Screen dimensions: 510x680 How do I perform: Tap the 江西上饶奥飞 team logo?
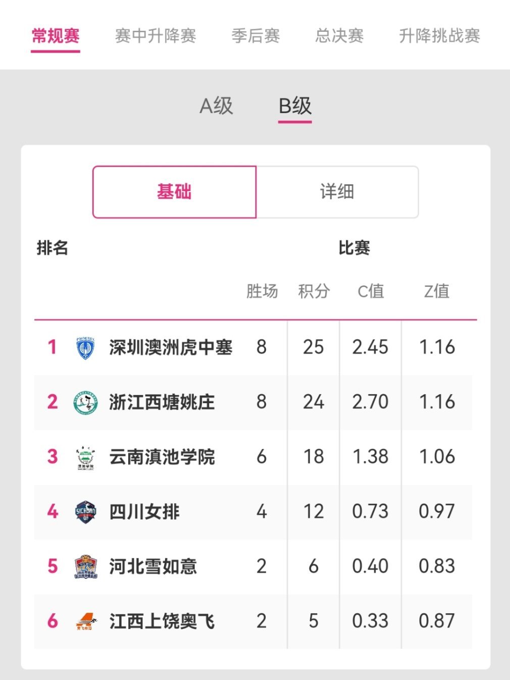click(x=85, y=621)
